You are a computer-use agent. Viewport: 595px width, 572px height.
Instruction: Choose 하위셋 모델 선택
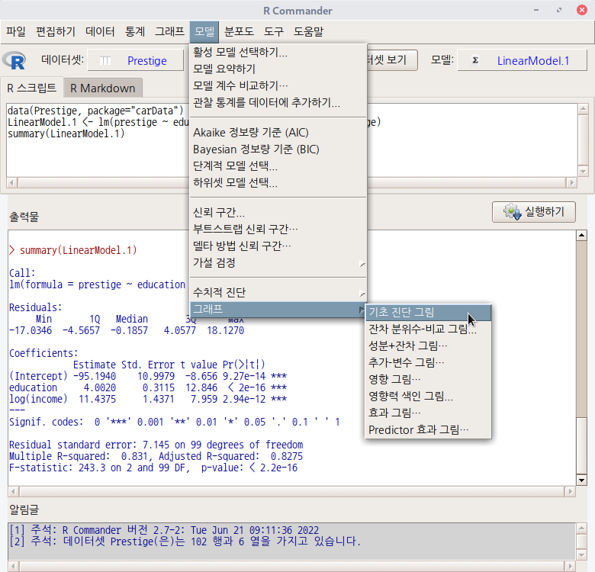point(278,183)
